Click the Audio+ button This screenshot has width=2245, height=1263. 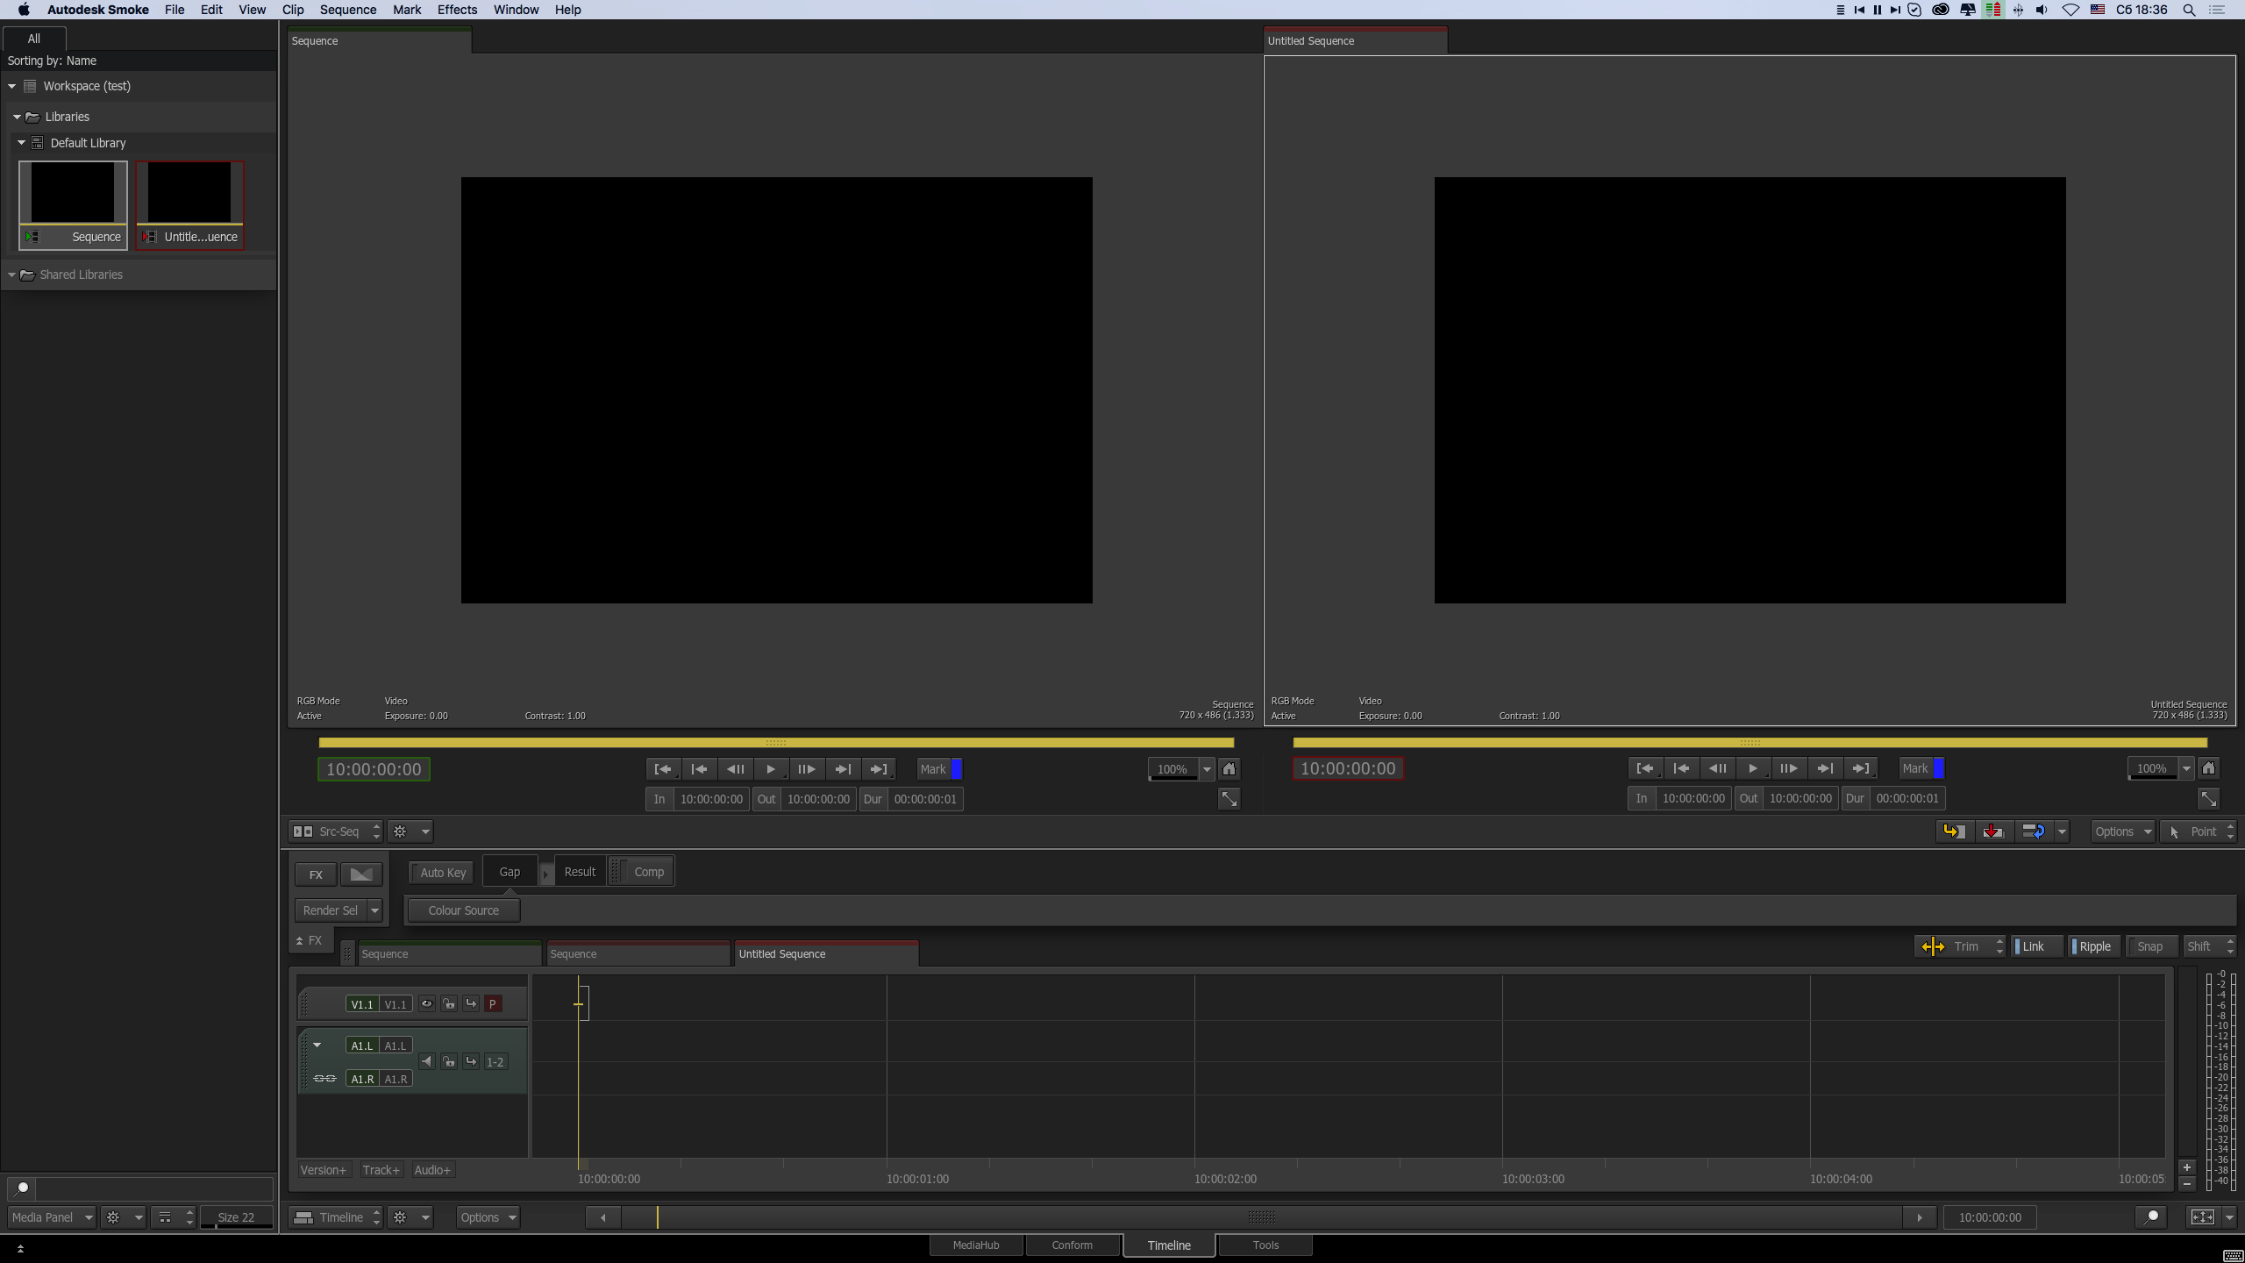point(432,1170)
